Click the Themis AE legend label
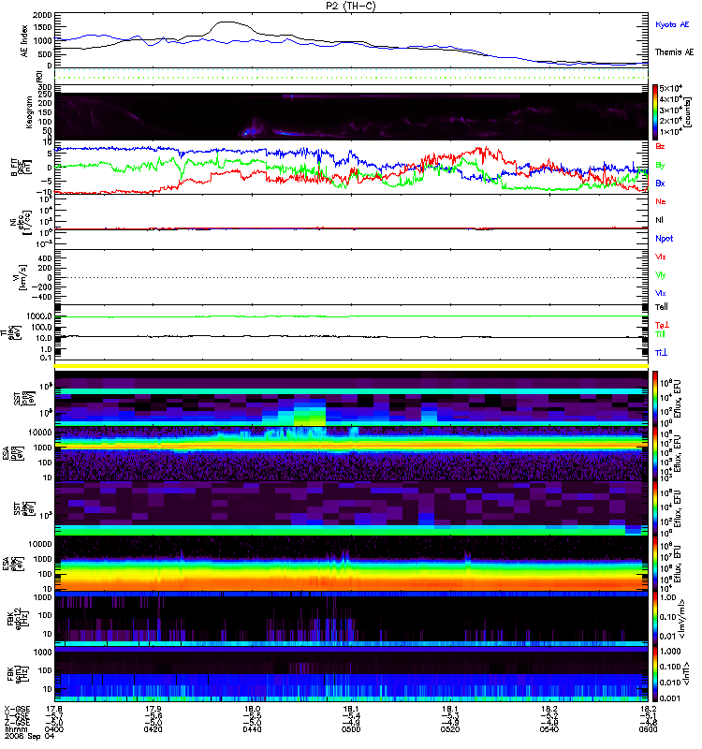 673,54
